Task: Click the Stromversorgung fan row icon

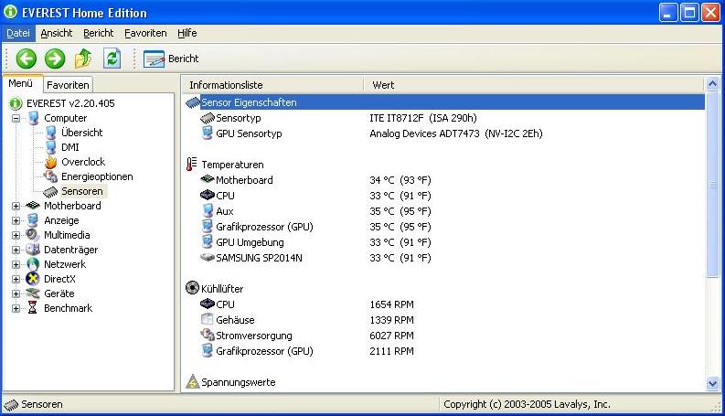Action: point(208,336)
